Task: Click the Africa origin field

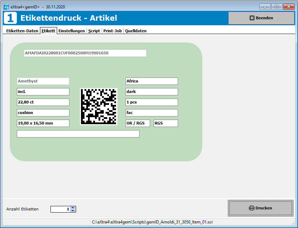Action: click(151, 81)
